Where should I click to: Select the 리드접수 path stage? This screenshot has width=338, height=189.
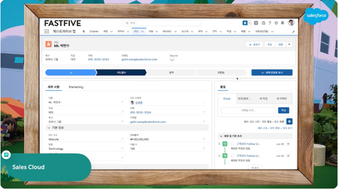[x=121, y=72]
